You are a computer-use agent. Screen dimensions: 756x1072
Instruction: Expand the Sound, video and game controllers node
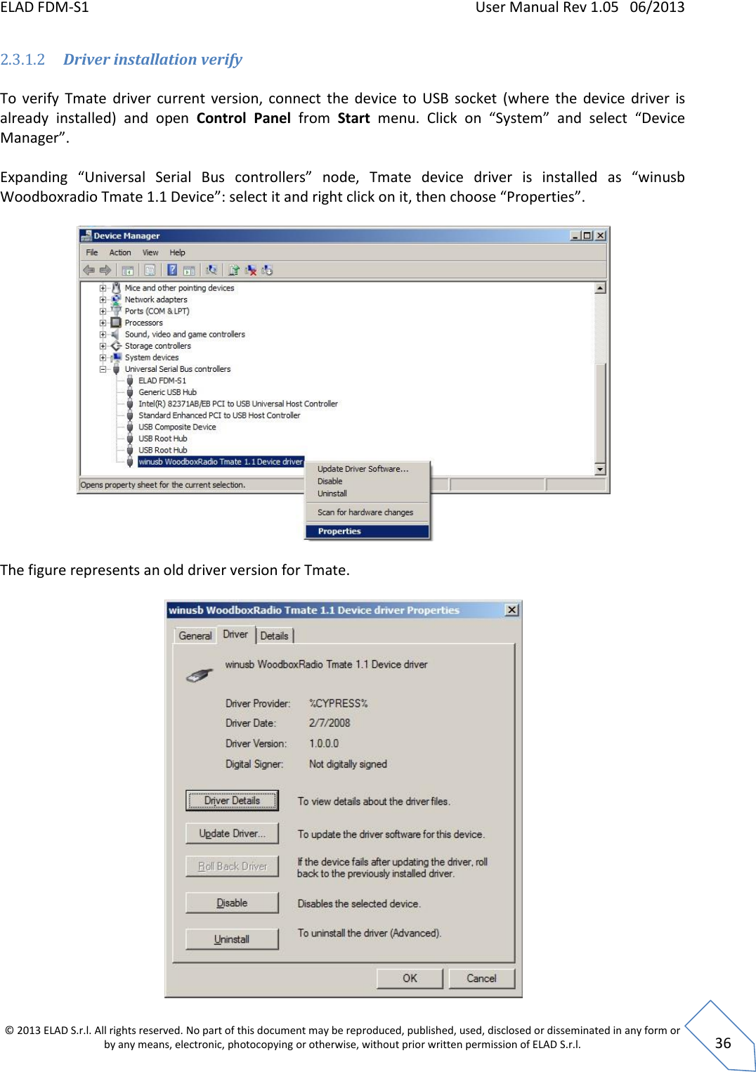tap(103, 334)
